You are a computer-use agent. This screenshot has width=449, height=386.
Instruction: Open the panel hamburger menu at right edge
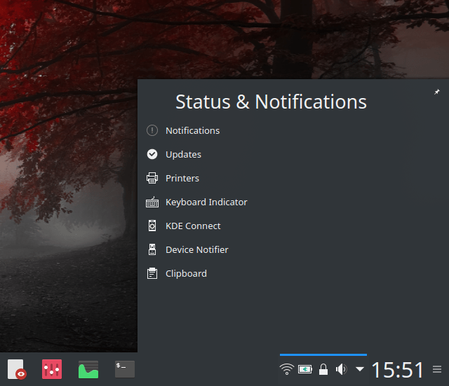click(x=437, y=369)
